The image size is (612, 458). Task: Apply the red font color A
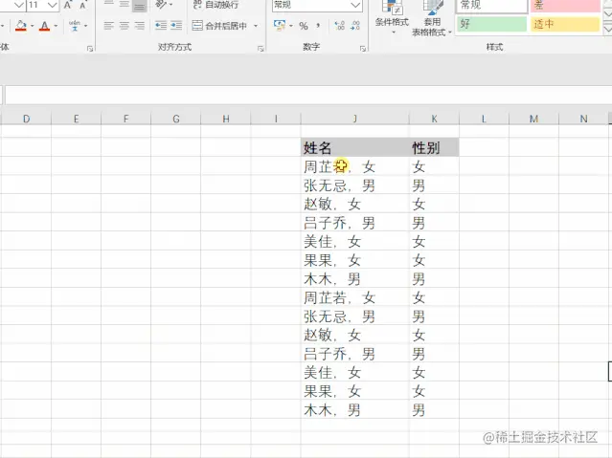point(44,26)
